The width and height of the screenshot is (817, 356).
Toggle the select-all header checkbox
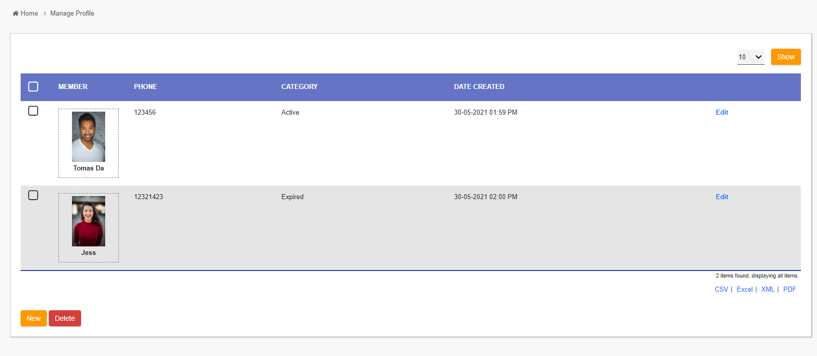pos(33,86)
